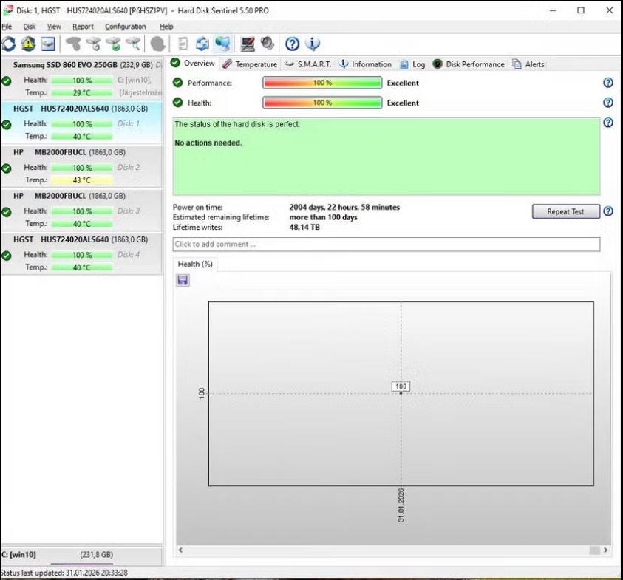This screenshot has height=580, width=623.
Task: Click the globe and monitor toolbar icon
Action: [222, 44]
